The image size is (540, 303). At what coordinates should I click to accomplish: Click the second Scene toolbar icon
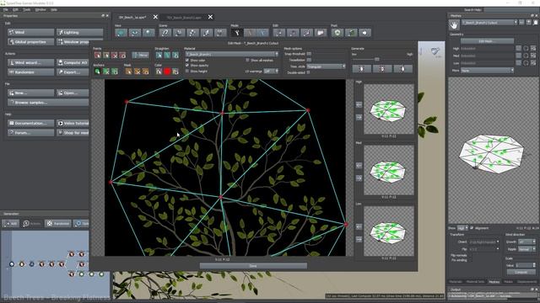point(179,33)
